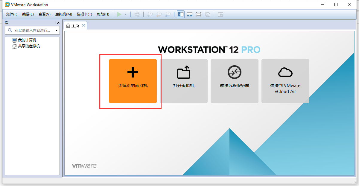Open the power options dropdown arrow
The width and height of the screenshot is (359, 186).
coord(125,14)
